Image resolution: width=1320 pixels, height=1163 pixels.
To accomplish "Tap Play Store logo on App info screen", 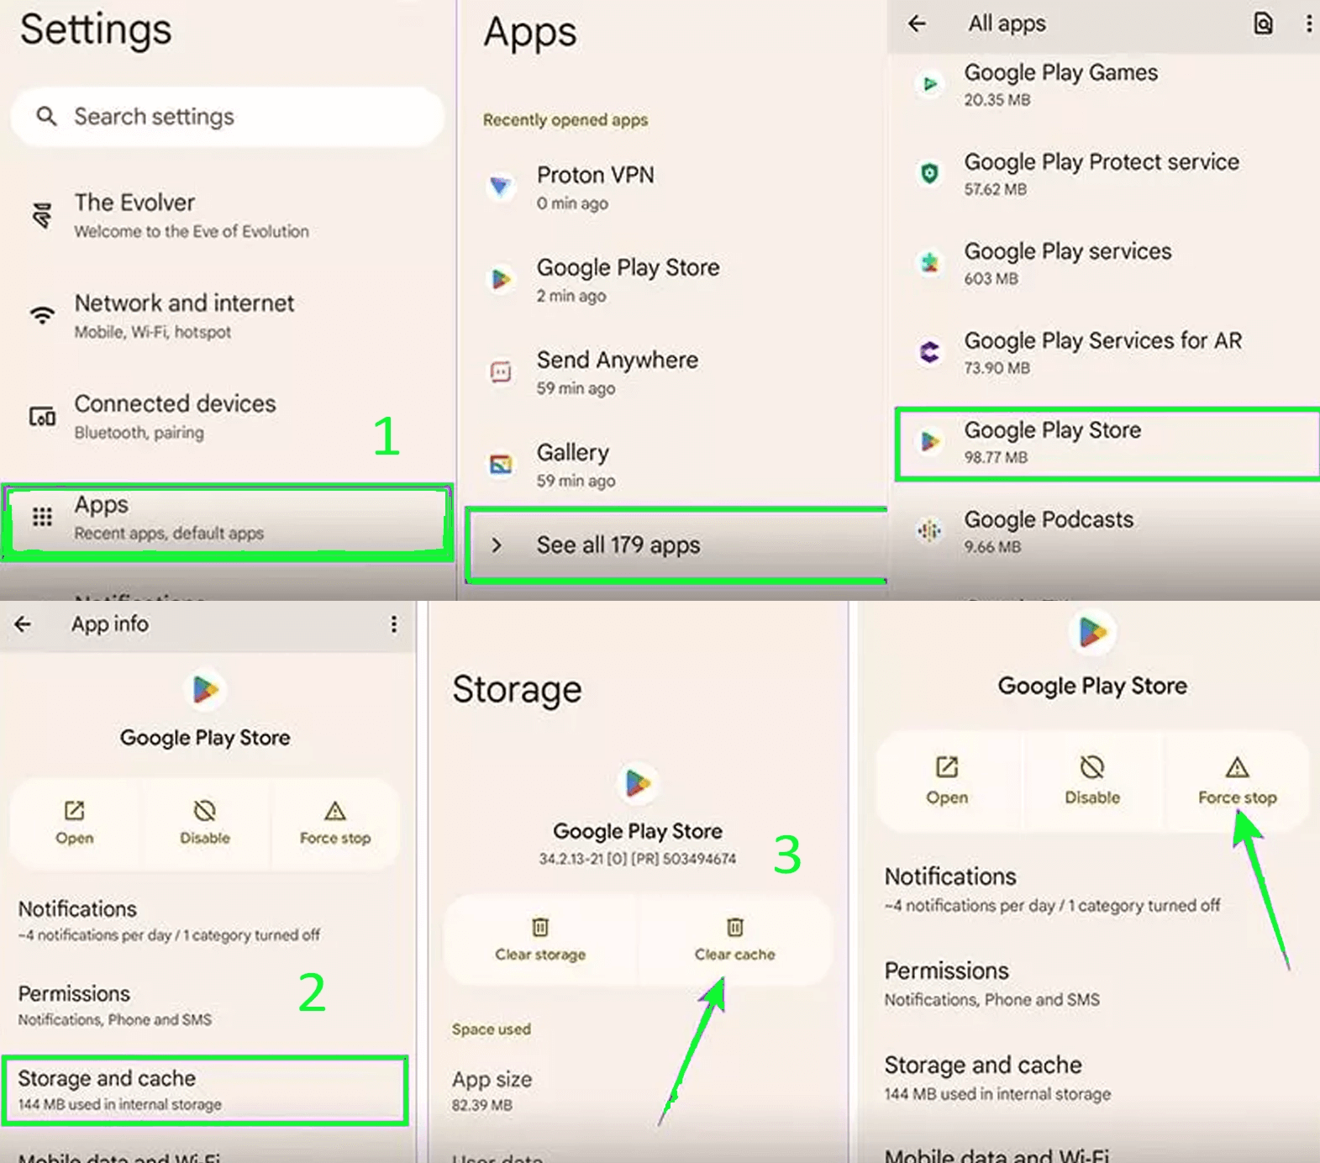I will coord(206,691).
